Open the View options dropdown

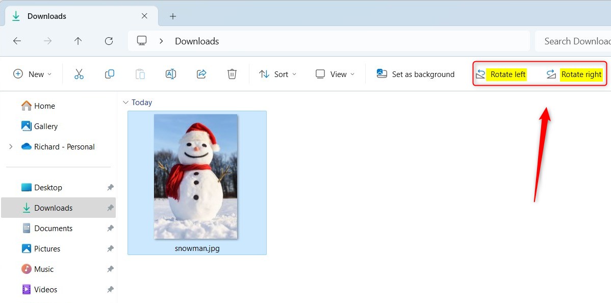[335, 74]
